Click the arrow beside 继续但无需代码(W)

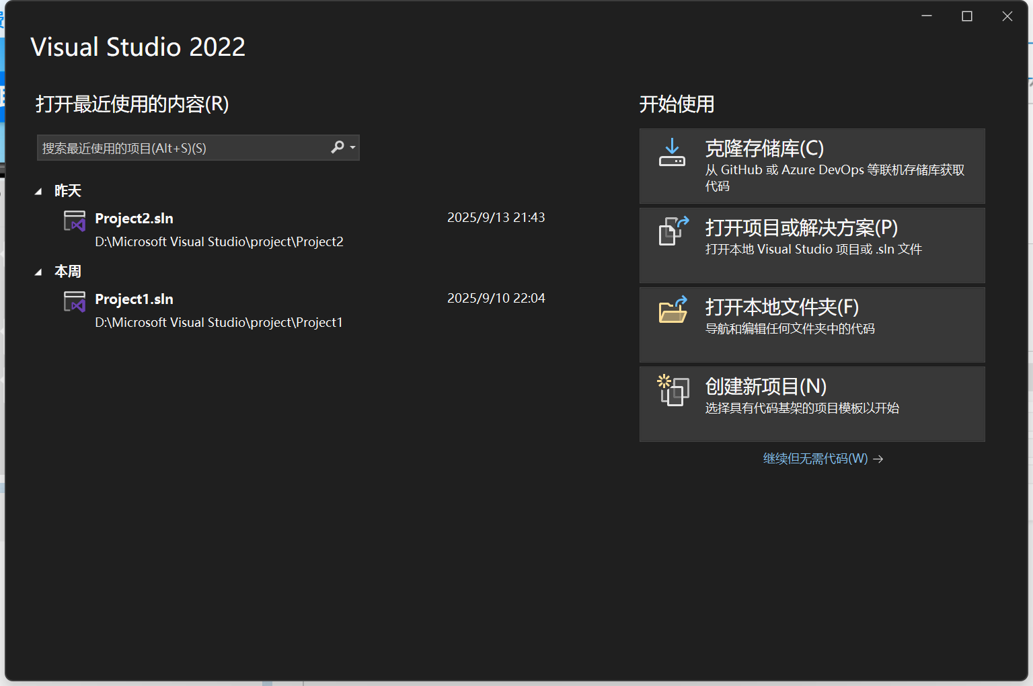(x=878, y=459)
